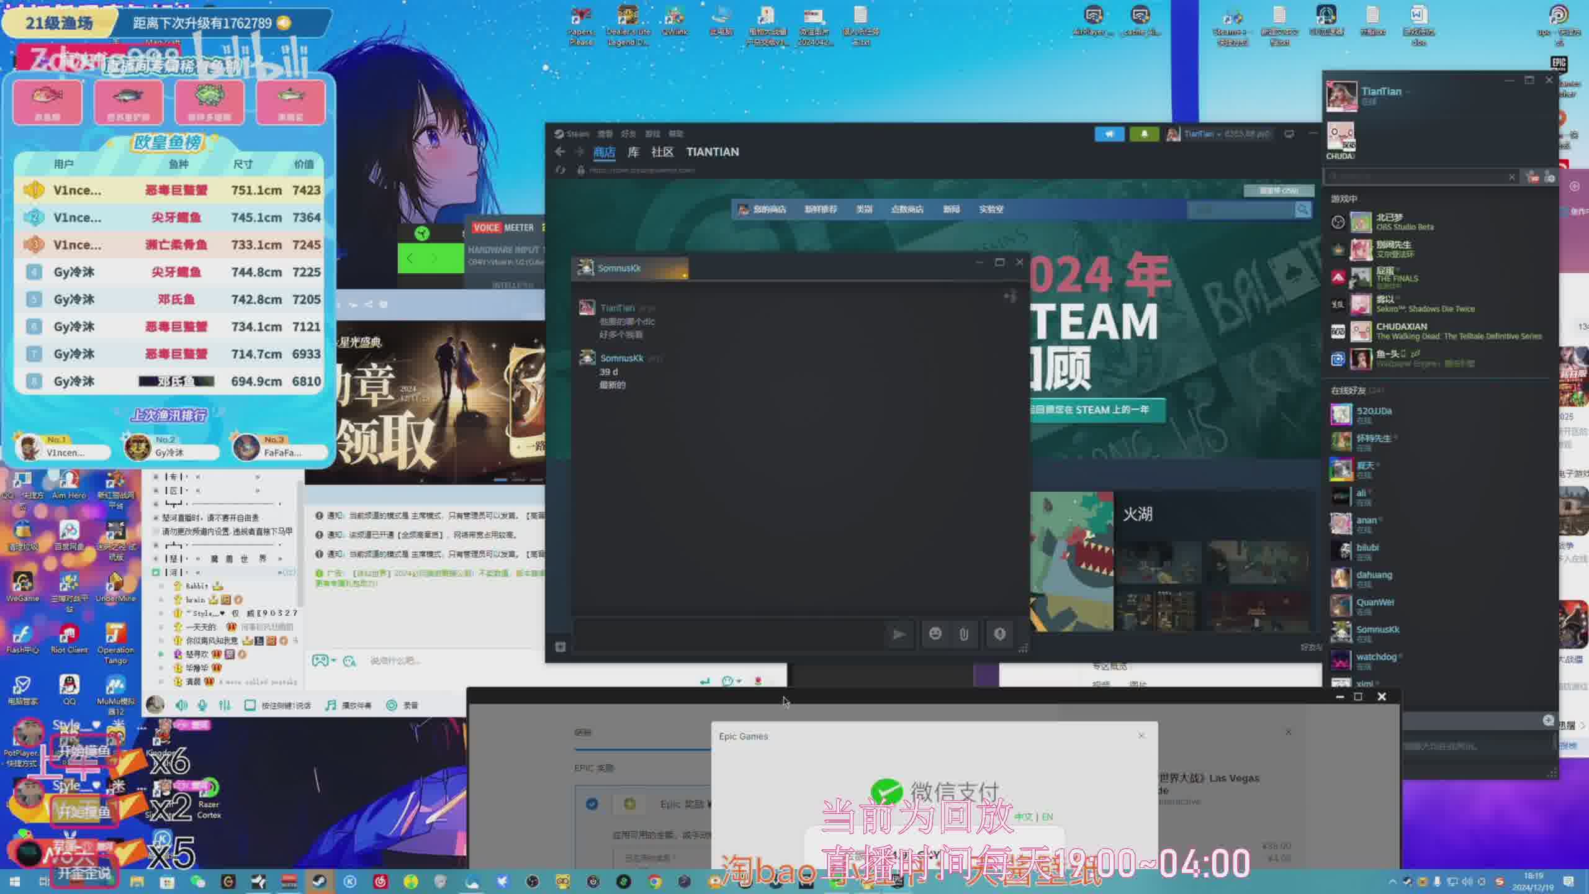Open emoji picker in Steam chat
1589x894 pixels.
935,634
